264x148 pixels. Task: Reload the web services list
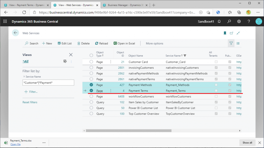coord(102,43)
